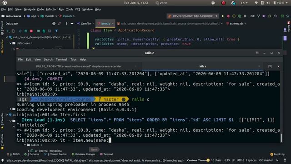This screenshot has width=291, height=164.
Task: Run the DEVELOPMENT: RAILS-COURSE configuration
Action: click(x=223, y=16)
